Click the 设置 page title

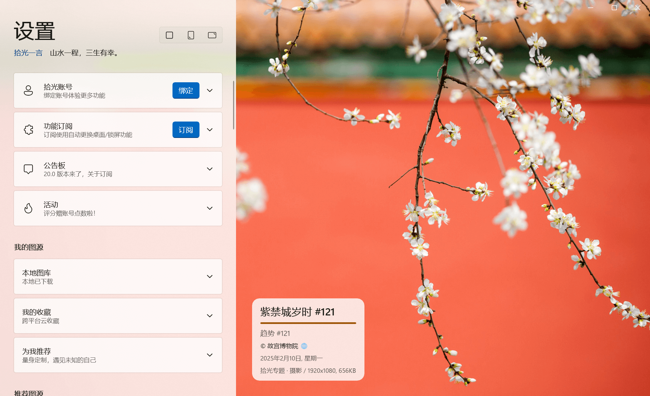(x=34, y=31)
